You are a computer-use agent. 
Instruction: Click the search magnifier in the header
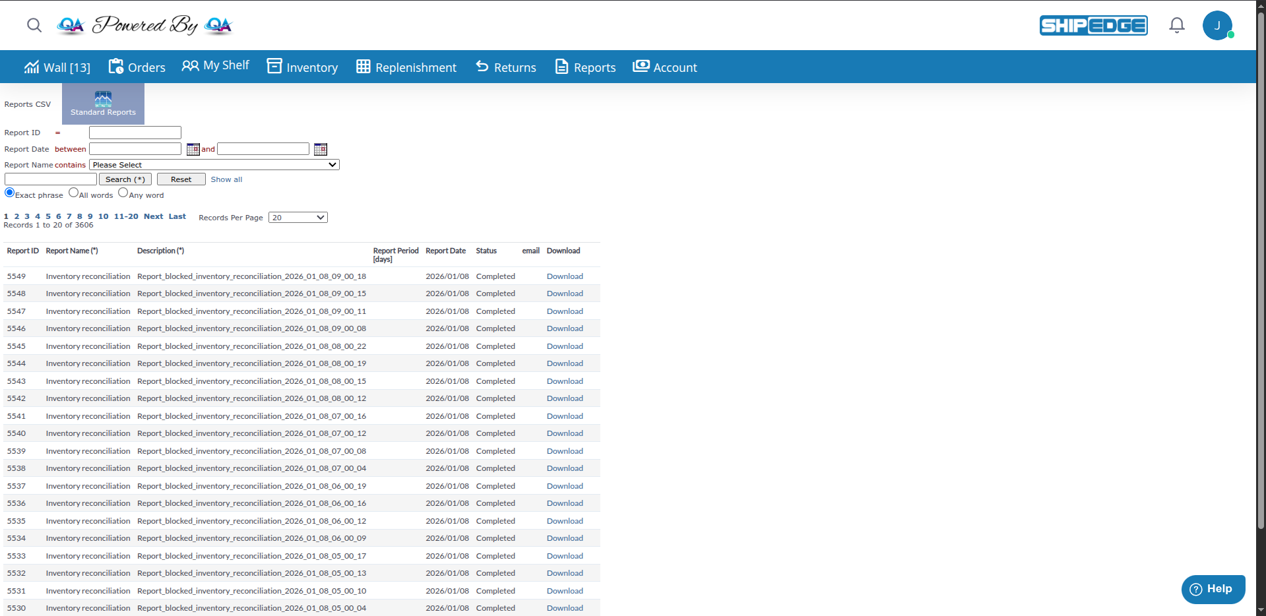point(34,25)
